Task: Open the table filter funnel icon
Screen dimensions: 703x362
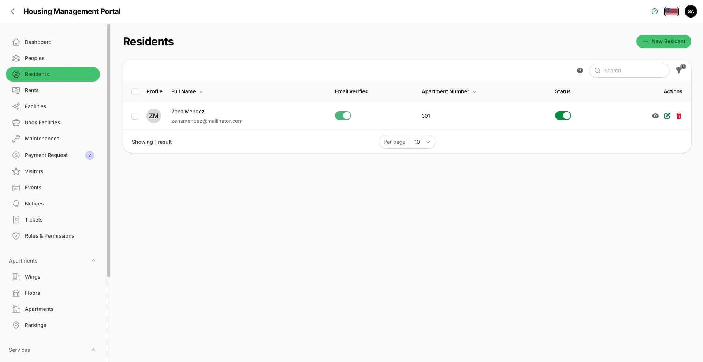Action: coord(679,71)
